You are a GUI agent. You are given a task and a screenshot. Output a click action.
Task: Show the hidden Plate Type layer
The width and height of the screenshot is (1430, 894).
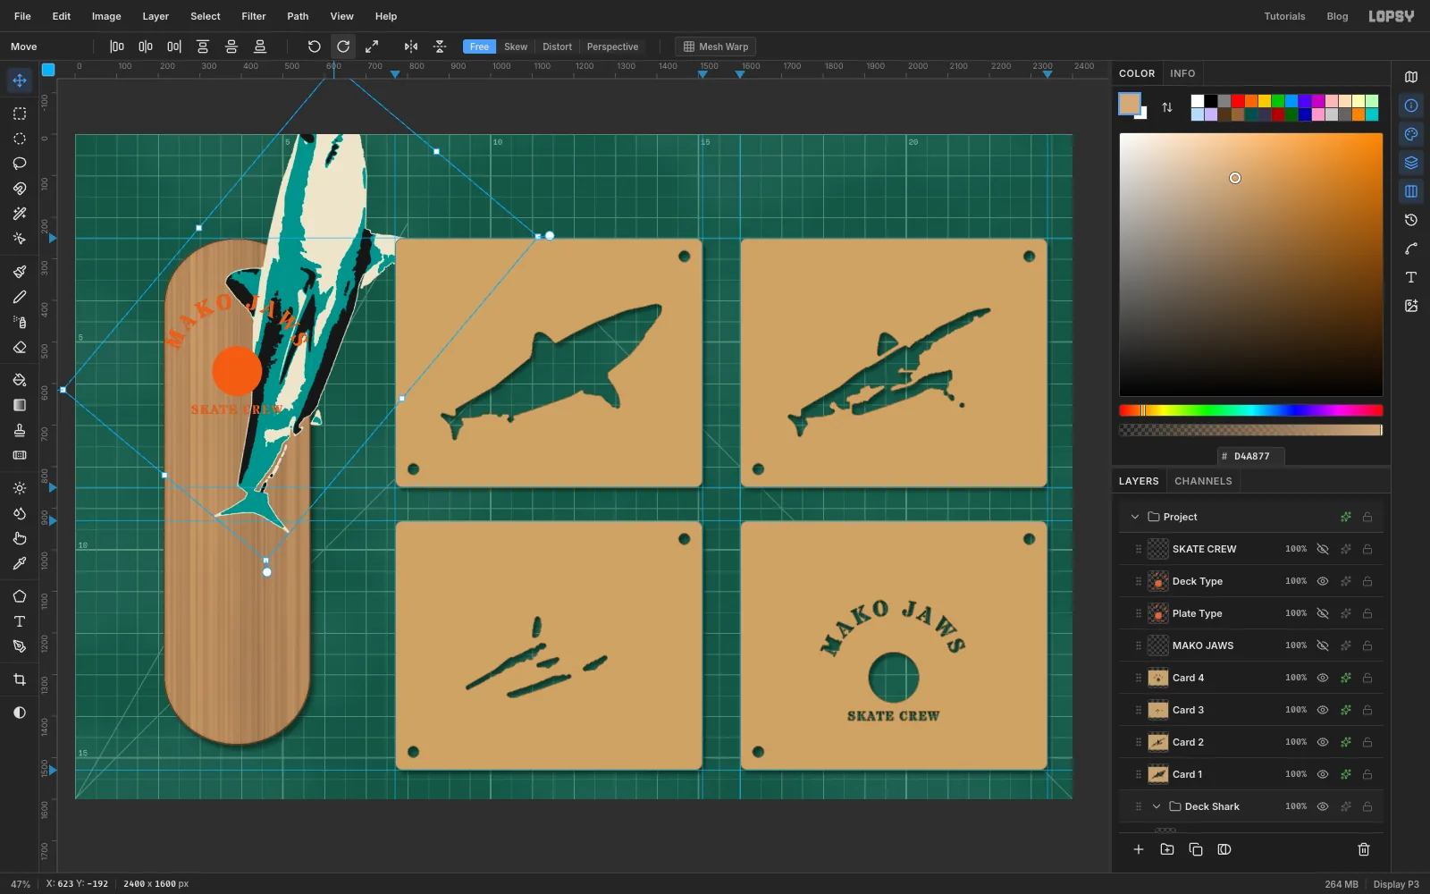[x=1323, y=613]
